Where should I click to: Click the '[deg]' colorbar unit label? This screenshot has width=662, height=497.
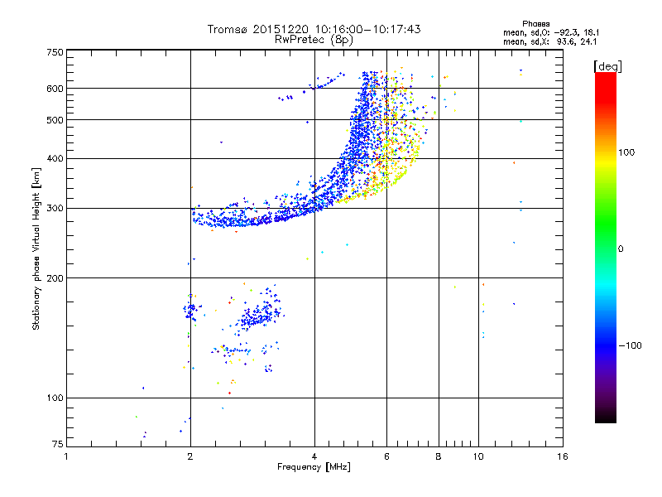(x=607, y=66)
